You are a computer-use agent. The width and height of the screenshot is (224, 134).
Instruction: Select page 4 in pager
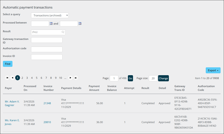[x=32, y=78]
